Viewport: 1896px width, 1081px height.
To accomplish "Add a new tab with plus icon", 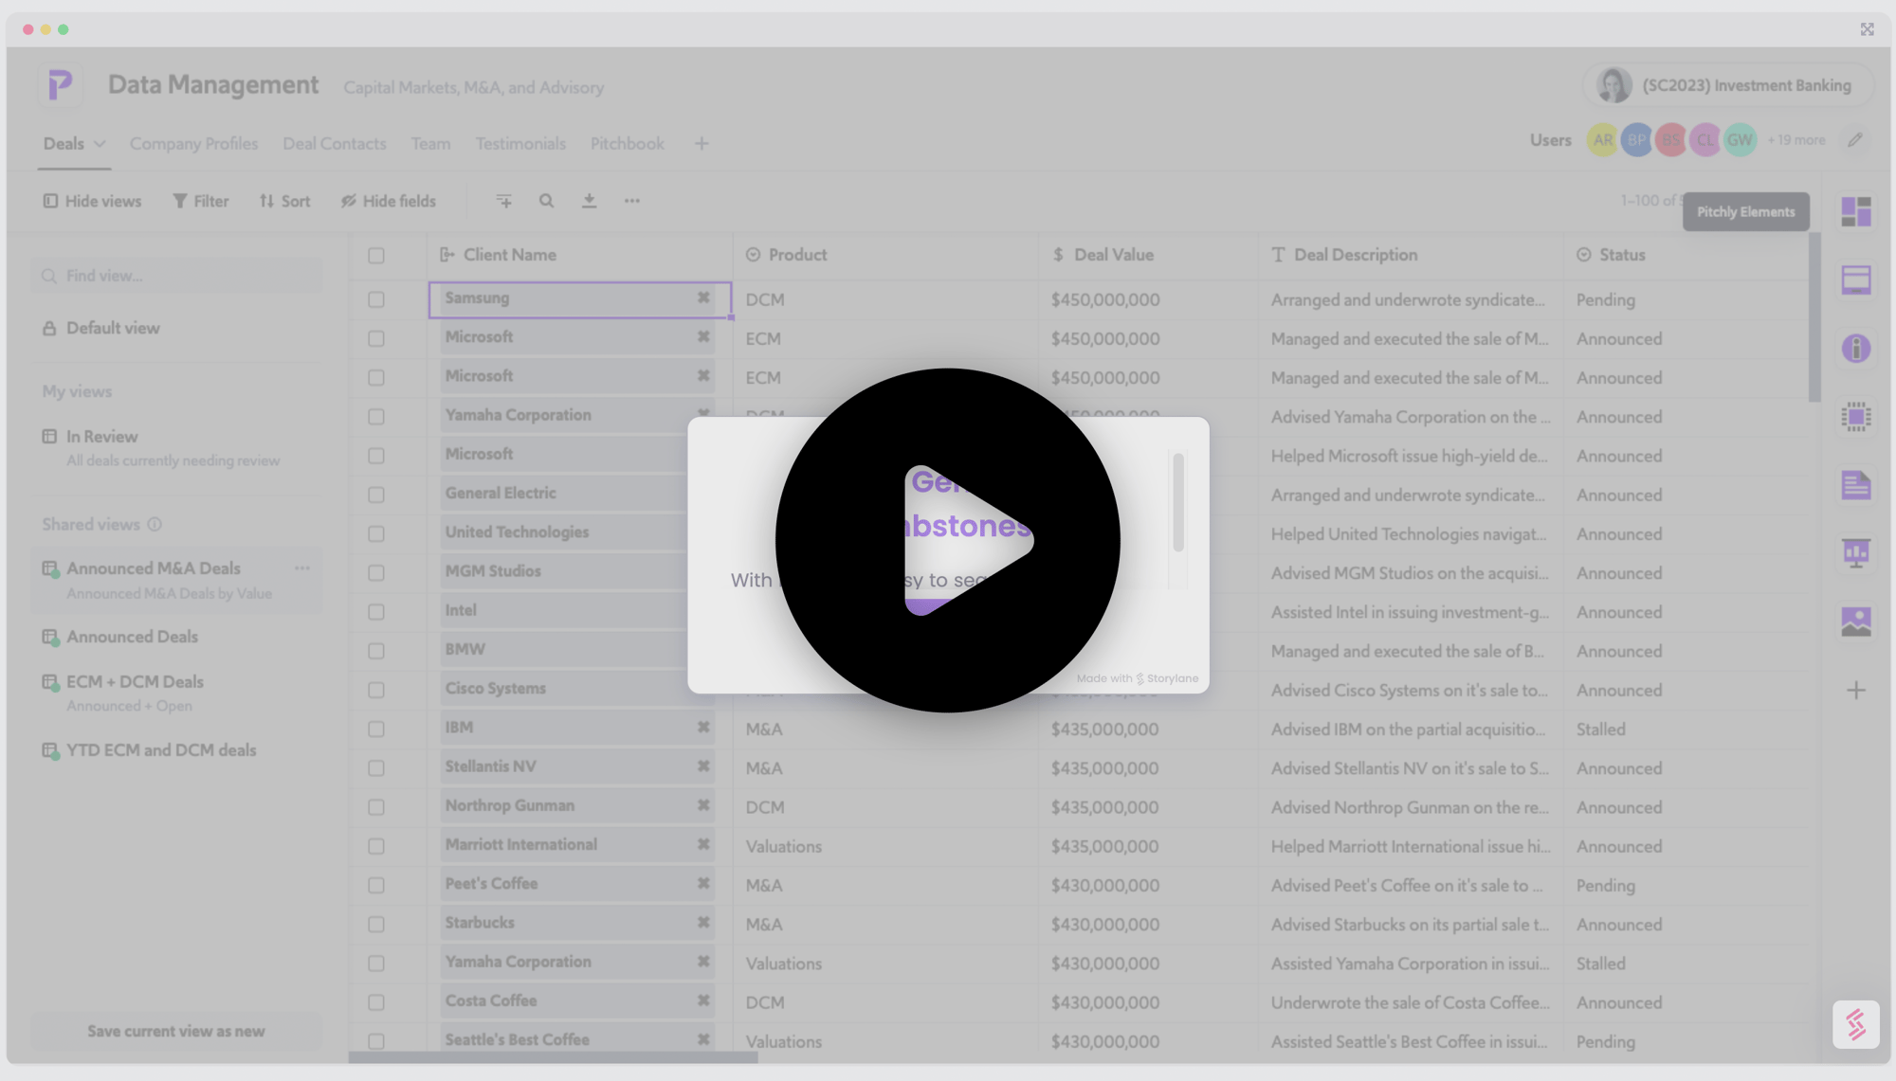I will point(702,144).
